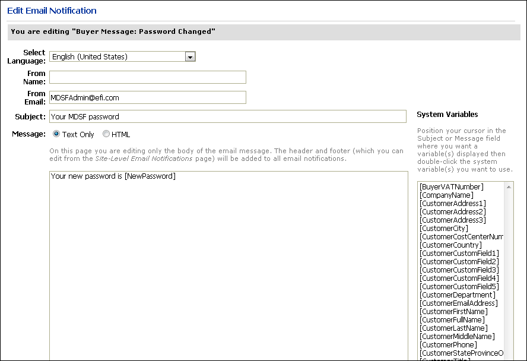This screenshot has width=527, height=361.
Task: Select the [CustomerPhone] variable
Action: click(447, 345)
